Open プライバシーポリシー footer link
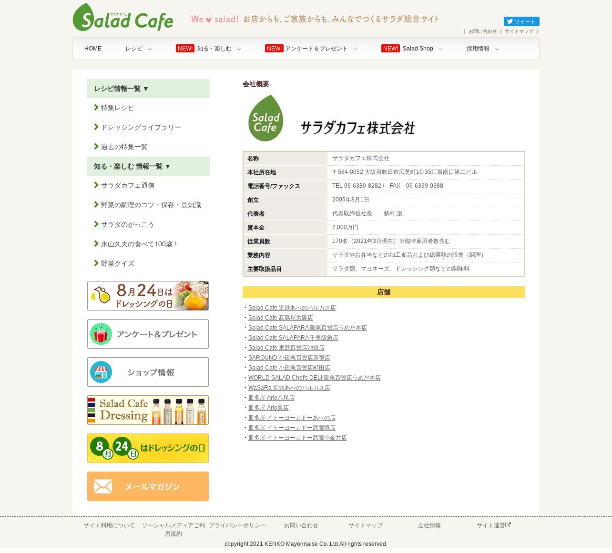Screen dimensions: 612x553 [x=237, y=525]
